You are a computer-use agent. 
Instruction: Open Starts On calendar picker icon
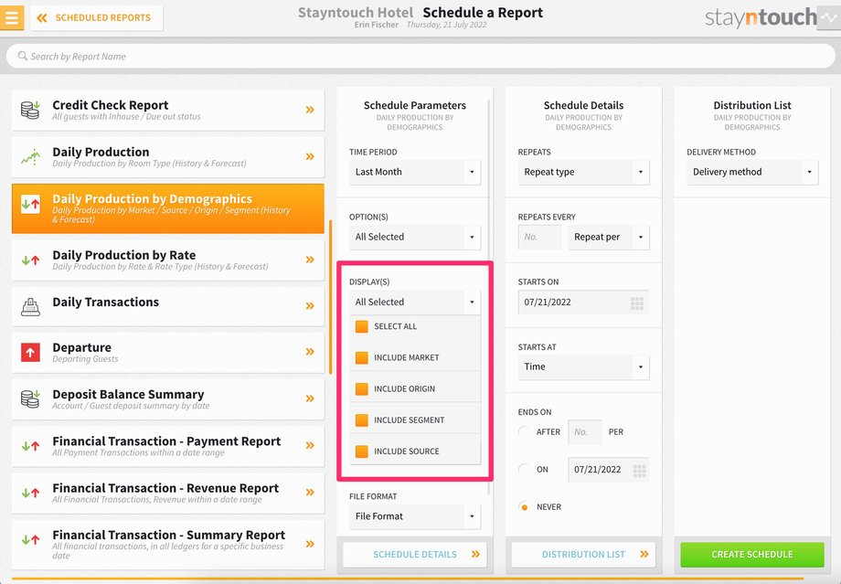[637, 303]
